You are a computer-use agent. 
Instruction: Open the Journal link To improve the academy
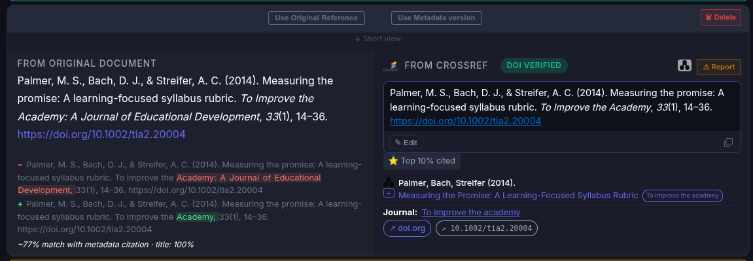coord(471,212)
